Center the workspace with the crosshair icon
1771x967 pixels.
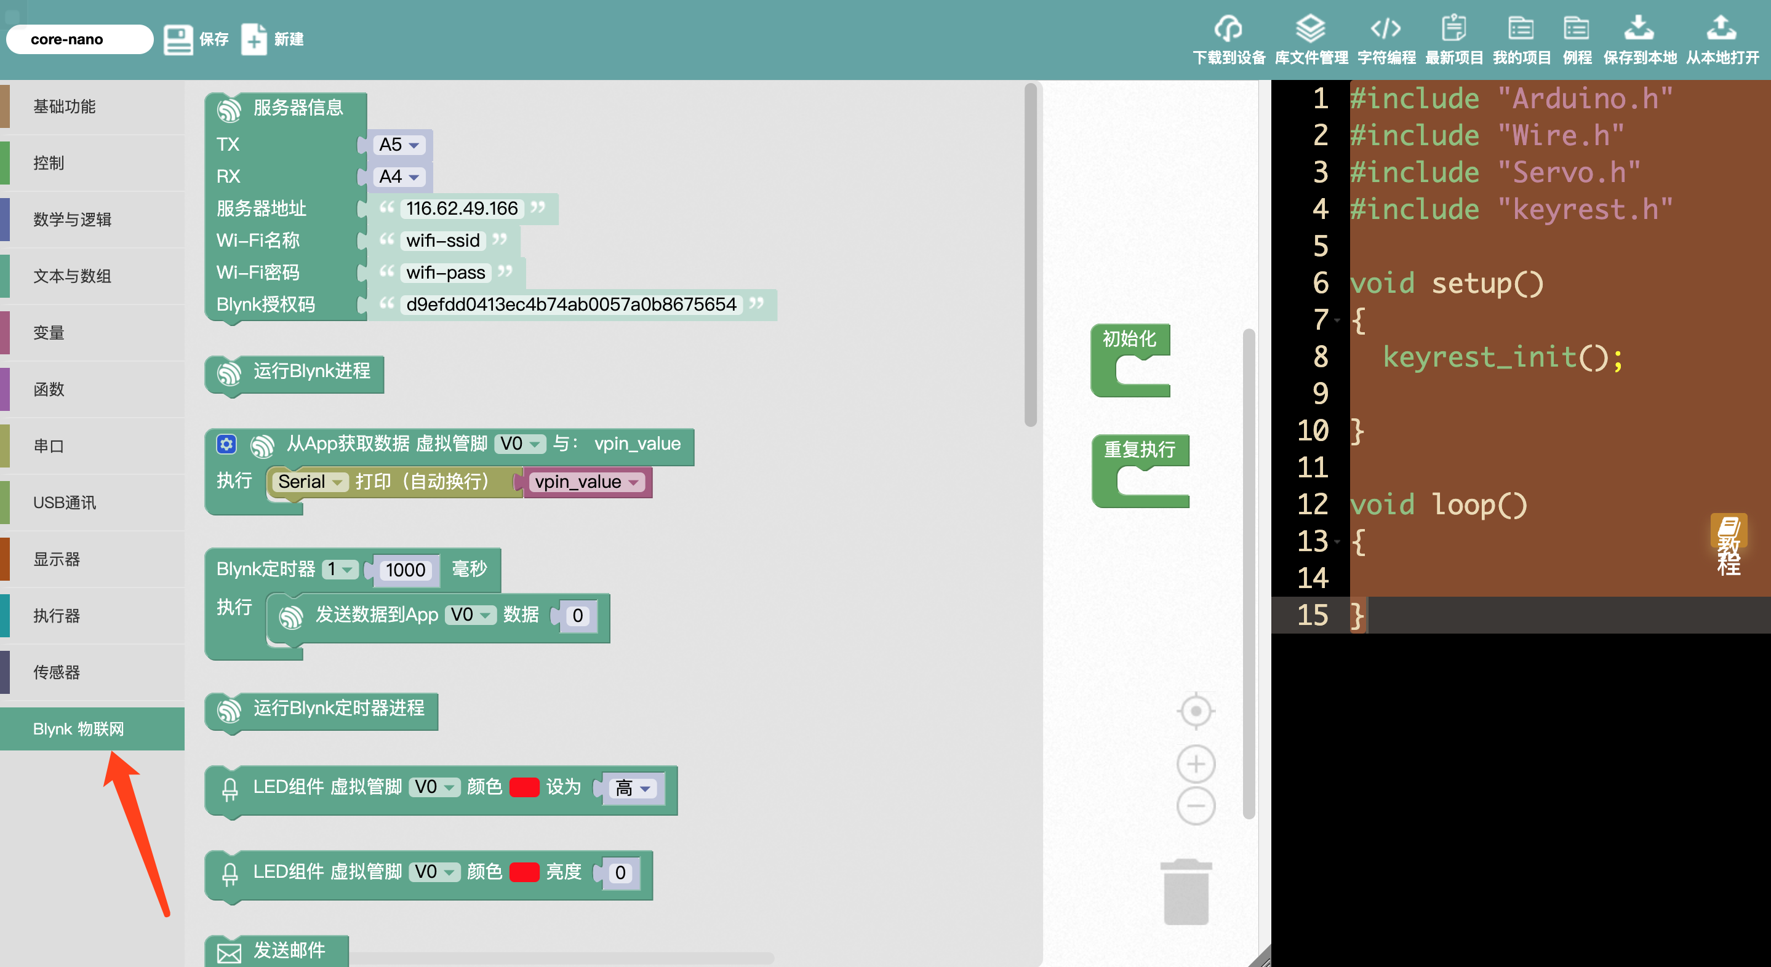tap(1196, 711)
